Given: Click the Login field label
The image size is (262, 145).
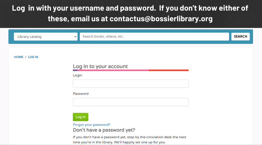Looking at the screenshot, I should click(x=78, y=75).
